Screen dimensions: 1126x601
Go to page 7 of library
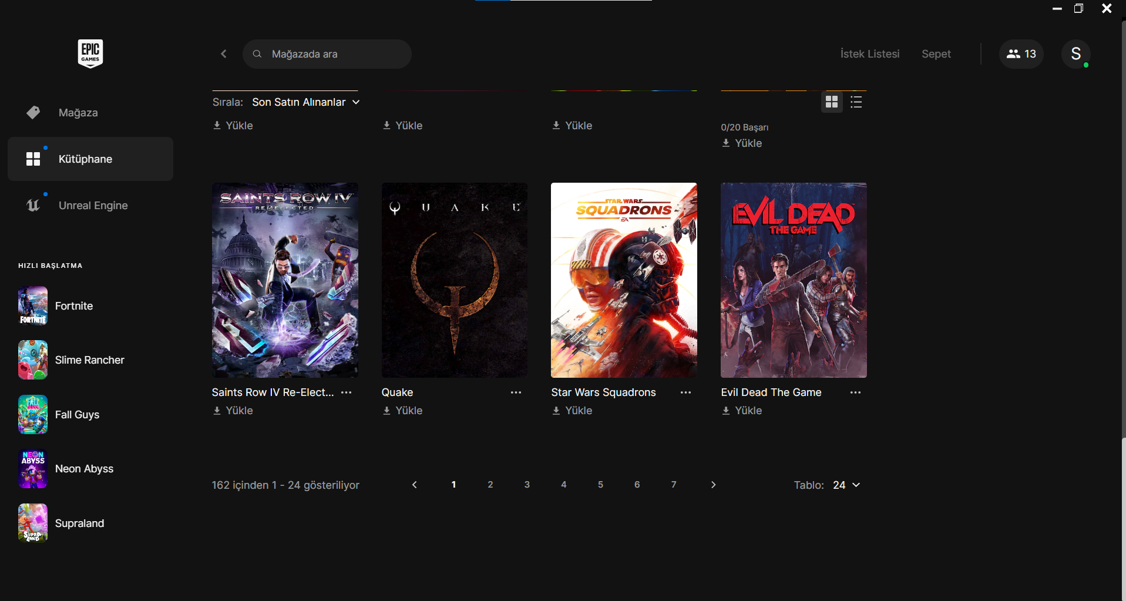[x=674, y=485]
